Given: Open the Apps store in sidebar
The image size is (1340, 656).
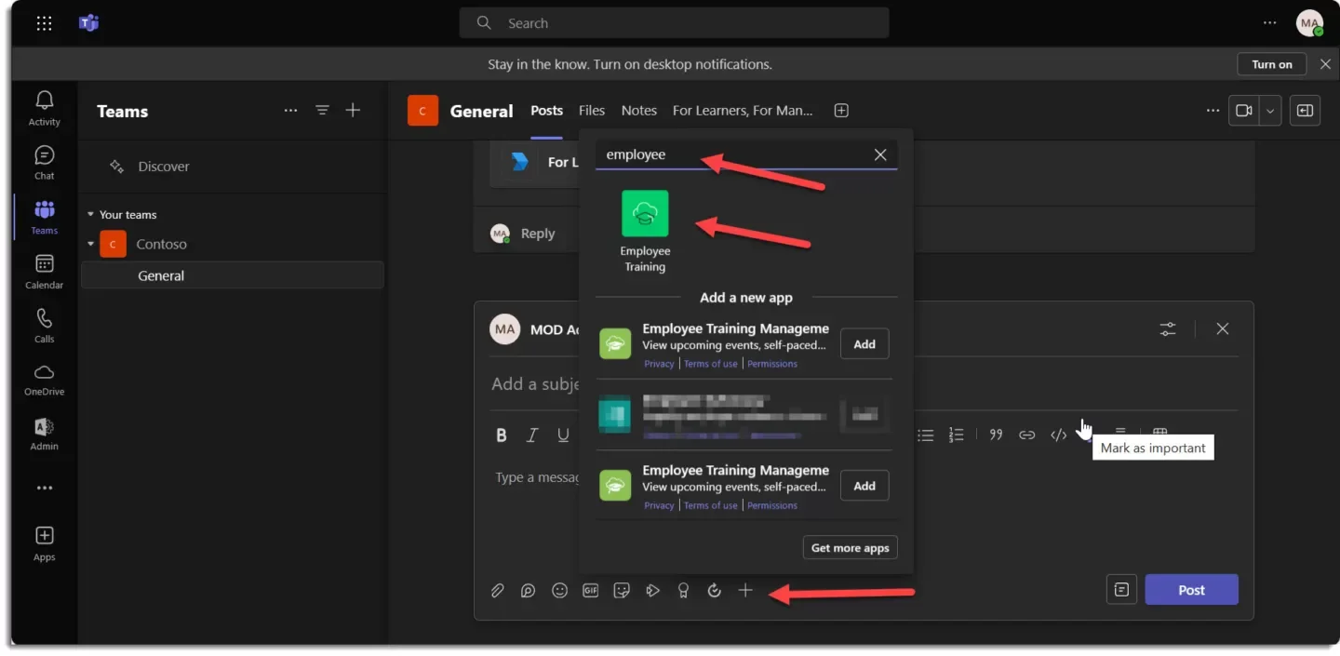Looking at the screenshot, I should tap(44, 543).
